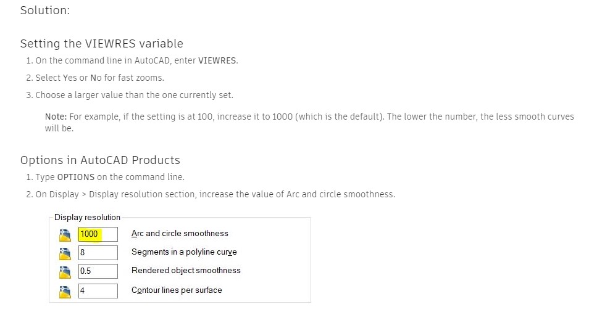Focus the Arc and circle smoothness field showing 1000
The image size is (589, 320).
[98, 234]
